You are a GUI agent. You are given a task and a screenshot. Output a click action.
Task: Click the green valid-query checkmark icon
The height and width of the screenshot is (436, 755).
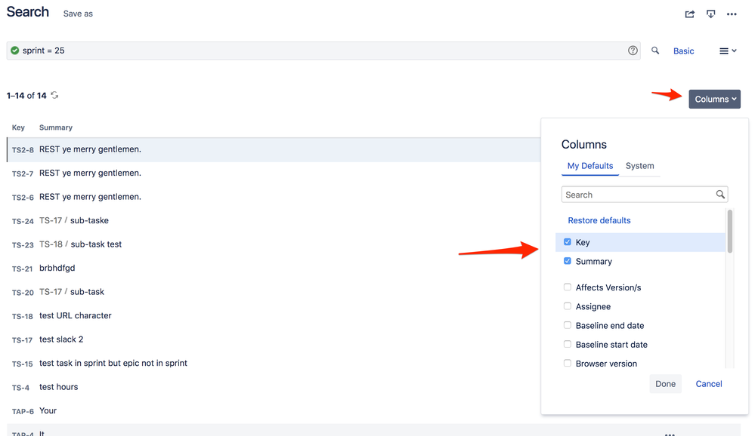(x=17, y=51)
